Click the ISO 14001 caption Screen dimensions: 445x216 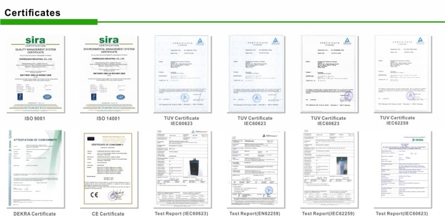(108, 118)
